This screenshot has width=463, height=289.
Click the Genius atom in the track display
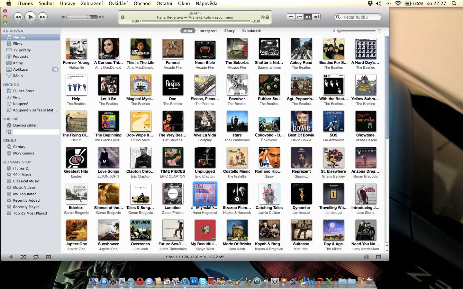point(262,17)
